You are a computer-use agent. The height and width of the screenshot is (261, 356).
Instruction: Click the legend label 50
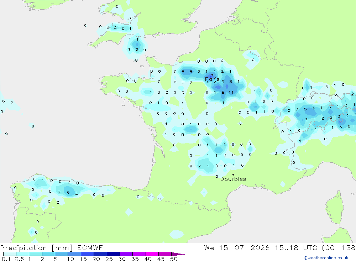point(174,259)
